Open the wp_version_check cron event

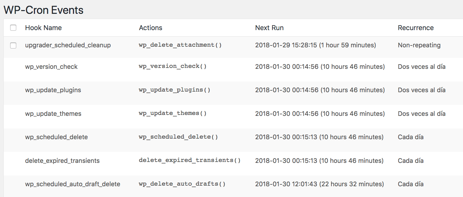tap(51, 66)
